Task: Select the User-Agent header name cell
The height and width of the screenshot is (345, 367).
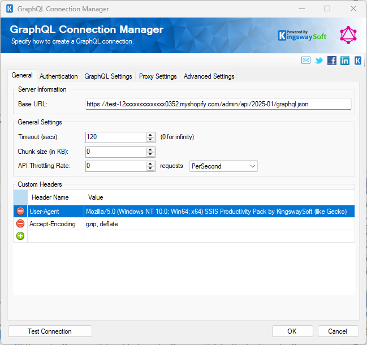Action: click(56, 212)
